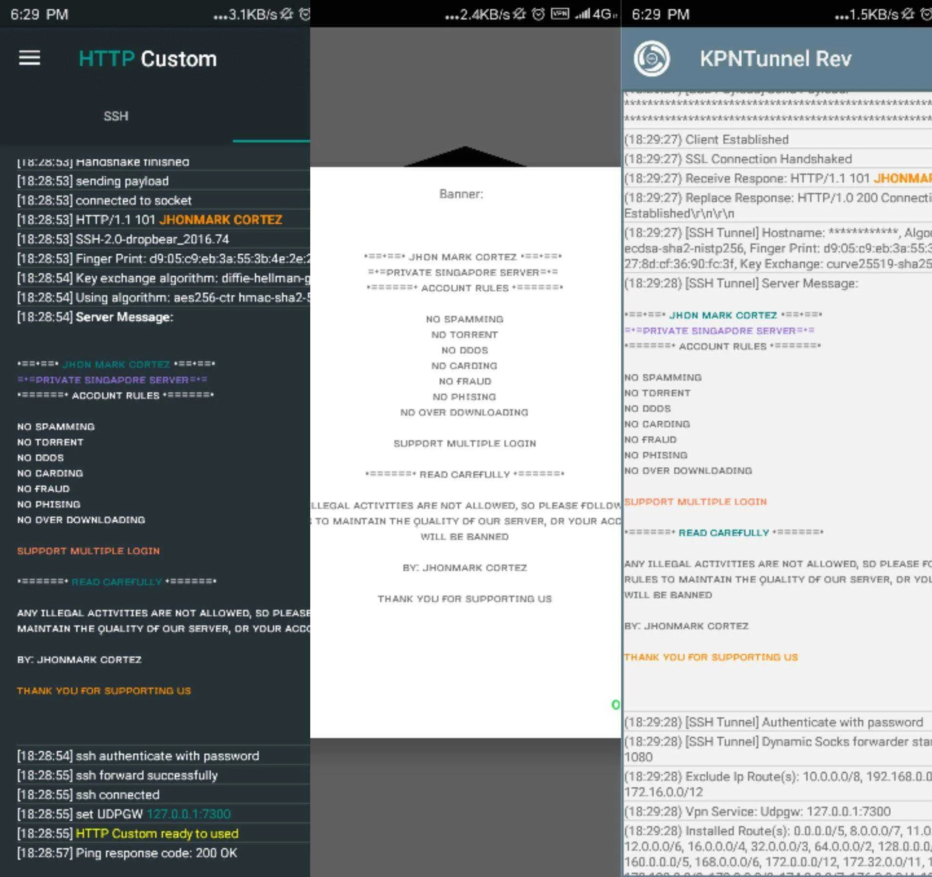This screenshot has width=932, height=877.
Task: Select the yellow "HTTP Custom ready to used" line
Action: point(163,833)
